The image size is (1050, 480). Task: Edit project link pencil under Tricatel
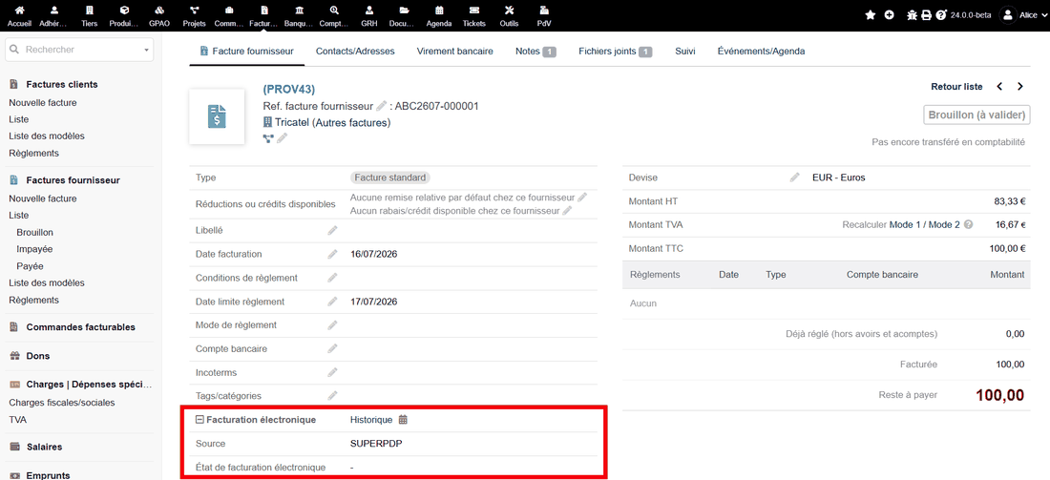point(282,138)
